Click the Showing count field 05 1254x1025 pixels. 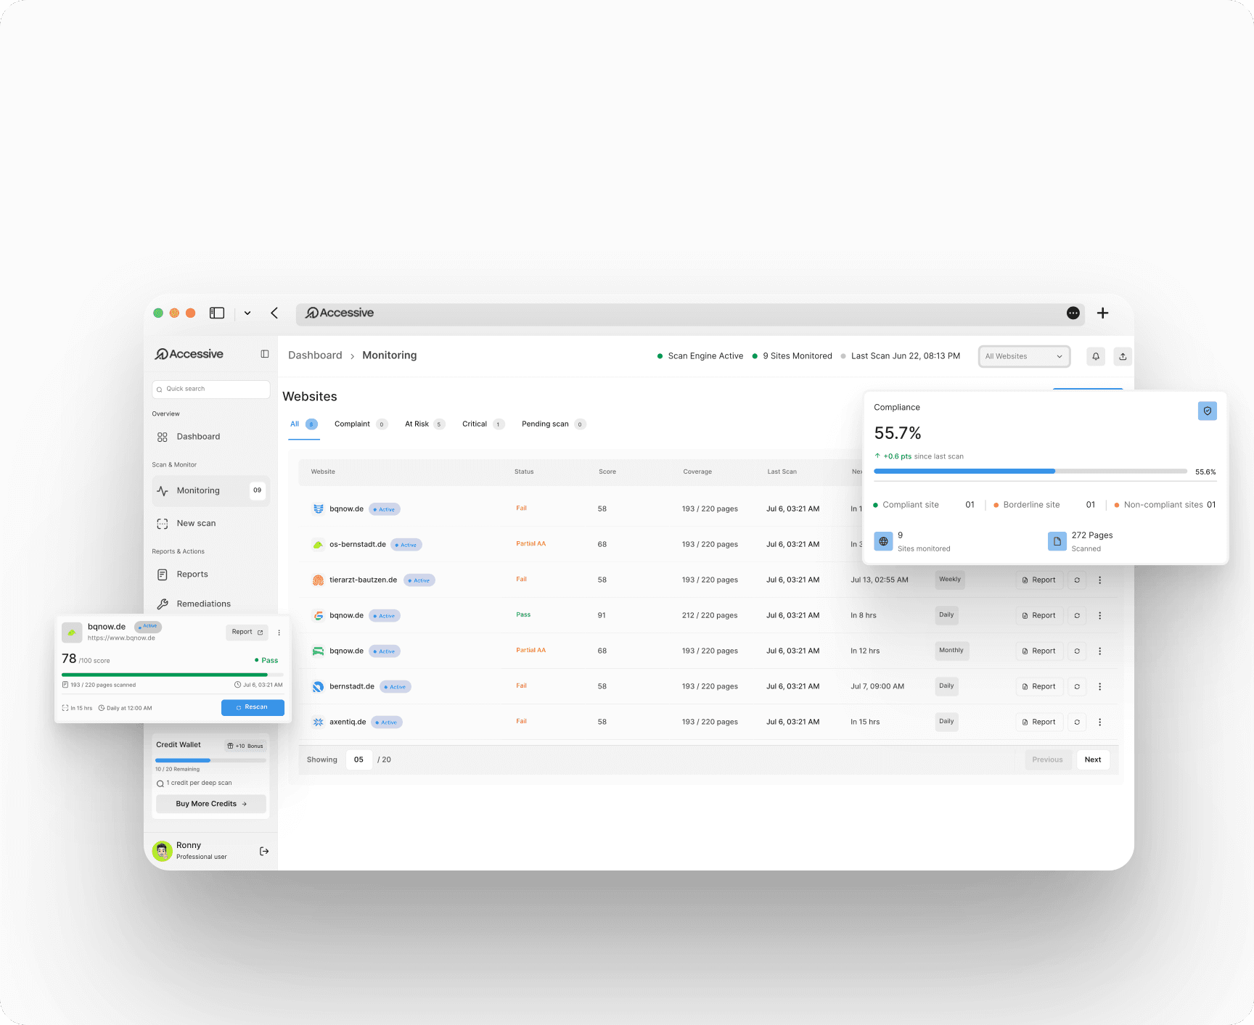click(359, 760)
